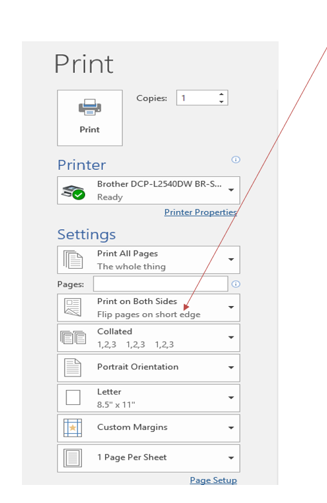The width and height of the screenshot is (327, 503).
Task: Click the Brother printer ready status icon
Action: click(x=74, y=192)
